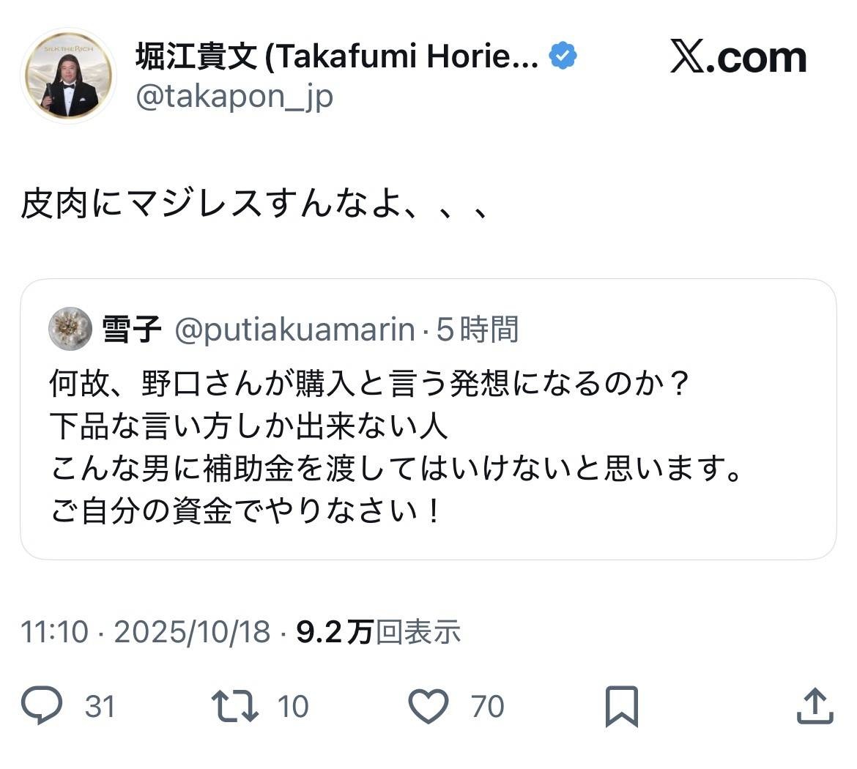The image size is (857, 769).
Task: Click the quoted user name 雪子
Action: point(132,330)
